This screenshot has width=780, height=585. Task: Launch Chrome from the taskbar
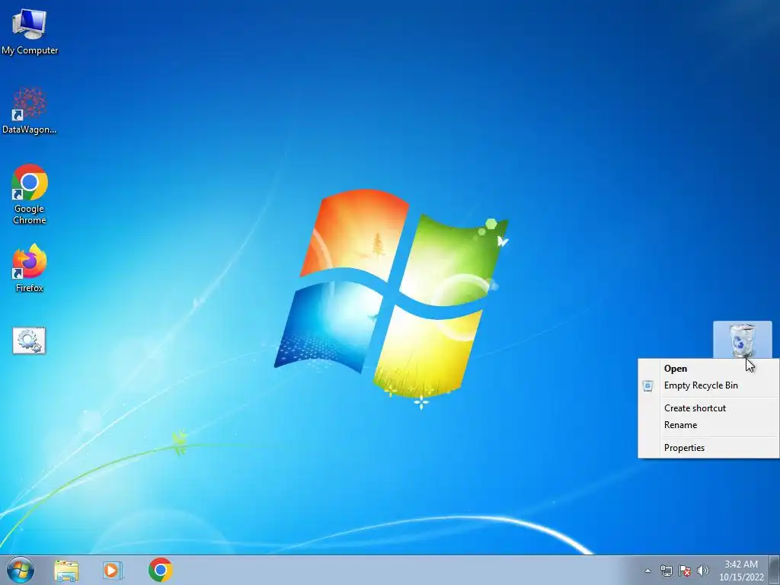point(160,570)
